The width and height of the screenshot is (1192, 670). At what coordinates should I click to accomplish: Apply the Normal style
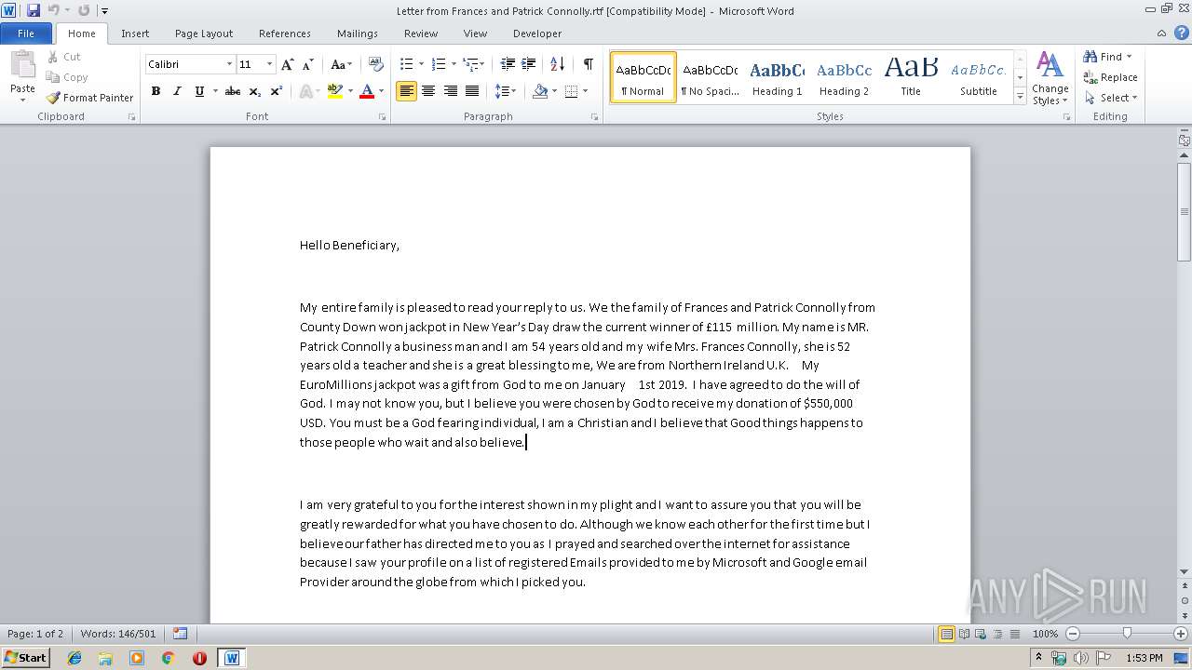(643, 77)
